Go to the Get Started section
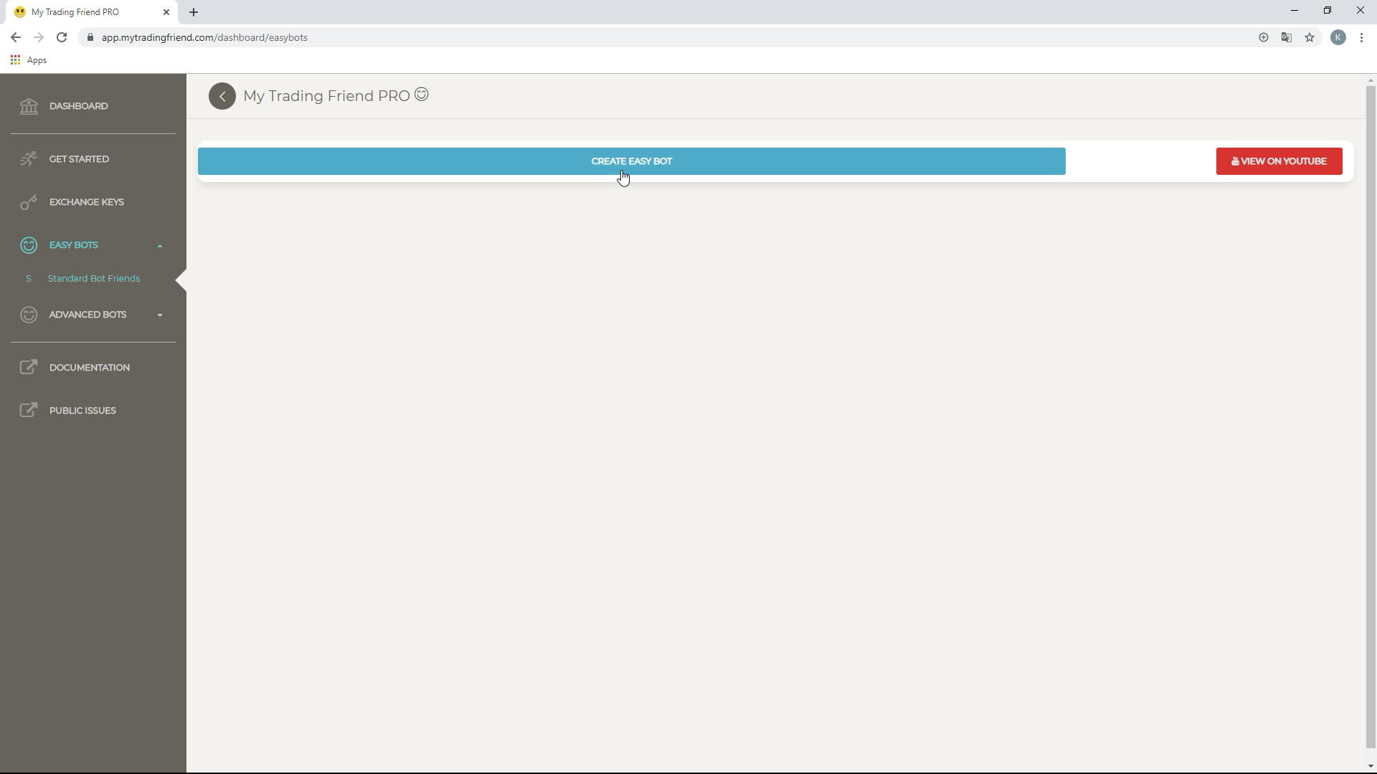The image size is (1377, 774). pos(79,159)
